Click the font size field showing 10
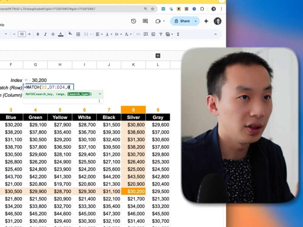The width and height of the screenshot is (303, 227). pos(22,34)
